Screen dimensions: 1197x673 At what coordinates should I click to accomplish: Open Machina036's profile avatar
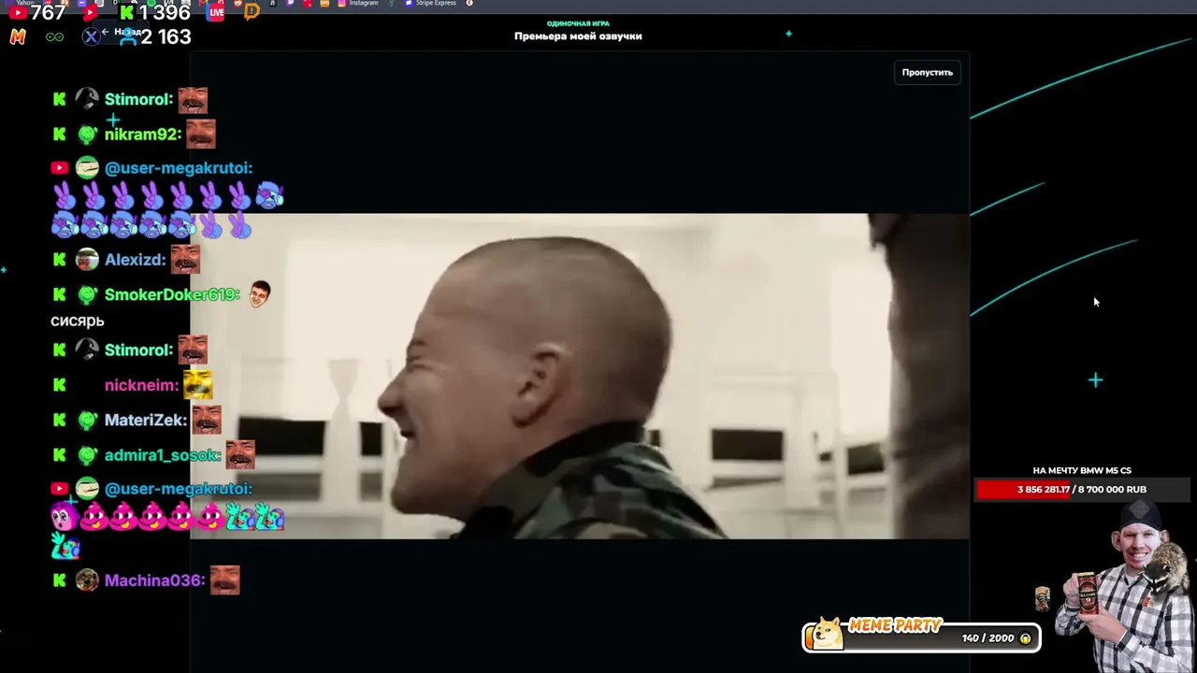[x=87, y=580]
